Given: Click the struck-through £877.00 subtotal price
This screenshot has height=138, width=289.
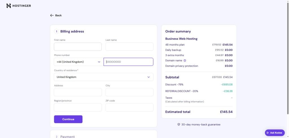Looking at the screenshot, I should [217, 77].
